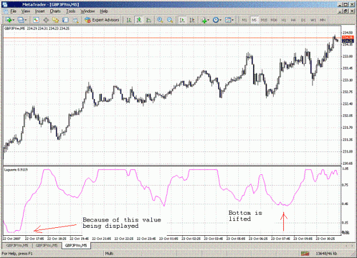Zoom in on the chart with the plus magnifier

160,20
